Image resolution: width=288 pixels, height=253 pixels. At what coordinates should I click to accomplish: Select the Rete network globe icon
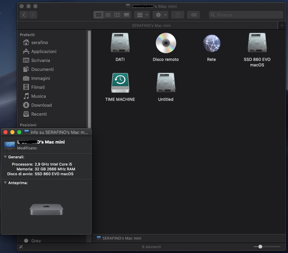pos(212,43)
